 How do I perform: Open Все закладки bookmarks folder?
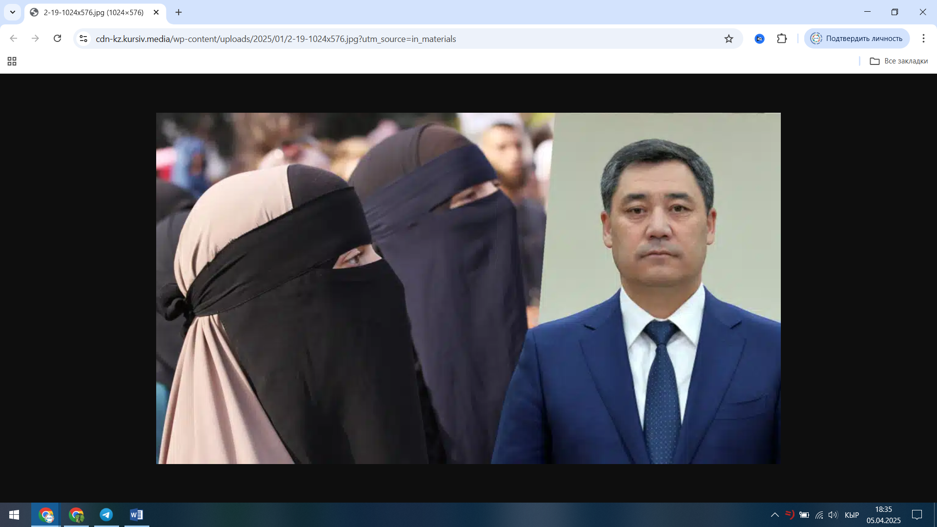point(899,61)
